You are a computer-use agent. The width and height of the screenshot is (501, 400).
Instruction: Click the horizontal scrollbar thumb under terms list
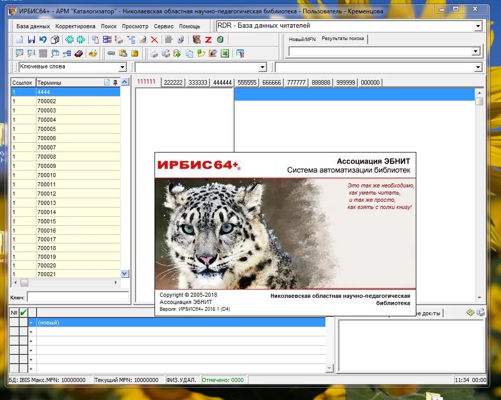pyautogui.click(x=24, y=282)
